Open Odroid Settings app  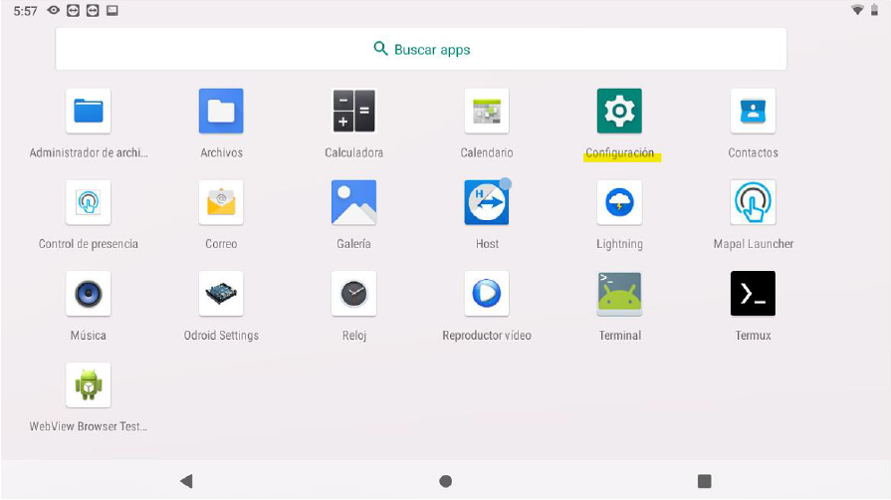pos(221,294)
